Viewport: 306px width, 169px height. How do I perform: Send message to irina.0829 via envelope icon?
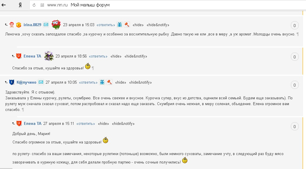pos(46,24)
